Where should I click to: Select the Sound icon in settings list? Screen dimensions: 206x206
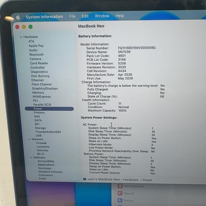point(120,193)
